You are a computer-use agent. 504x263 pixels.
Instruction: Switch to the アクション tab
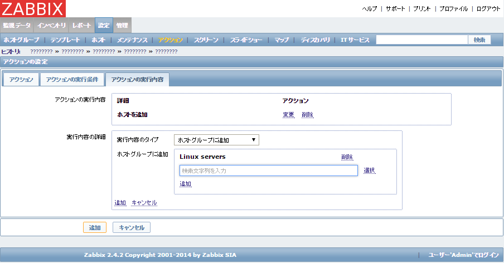21,80
